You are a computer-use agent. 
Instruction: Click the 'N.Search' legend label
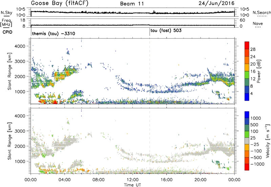coord(262,12)
